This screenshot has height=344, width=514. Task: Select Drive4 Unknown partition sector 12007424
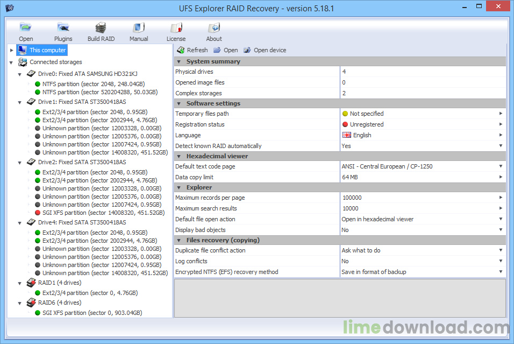tap(102, 265)
